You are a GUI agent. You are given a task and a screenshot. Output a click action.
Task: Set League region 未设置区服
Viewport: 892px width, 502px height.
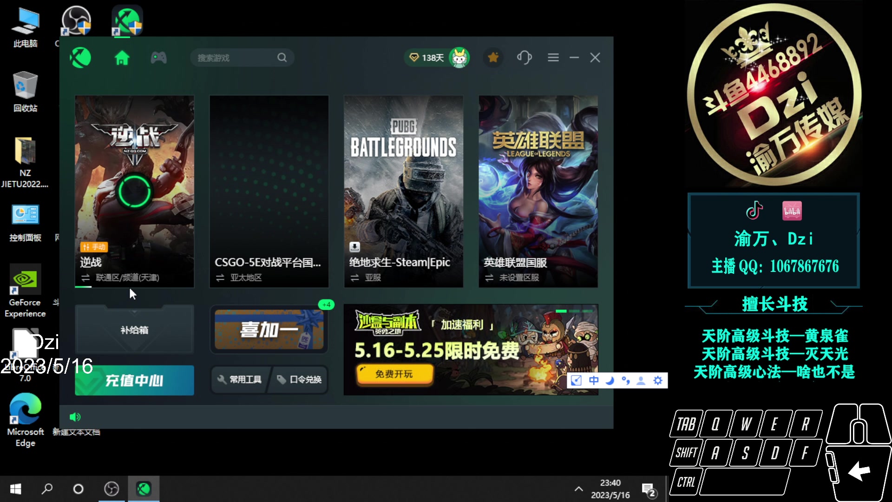tap(512, 277)
